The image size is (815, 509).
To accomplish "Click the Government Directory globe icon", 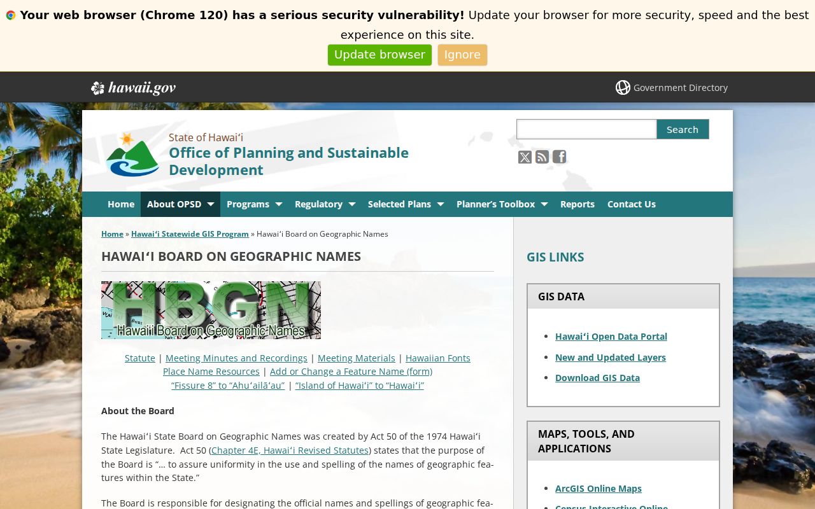I will point(623,88).
